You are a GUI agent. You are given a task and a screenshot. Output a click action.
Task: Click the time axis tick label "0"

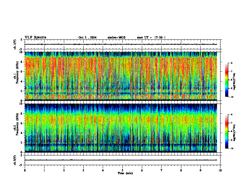point(25,170)
